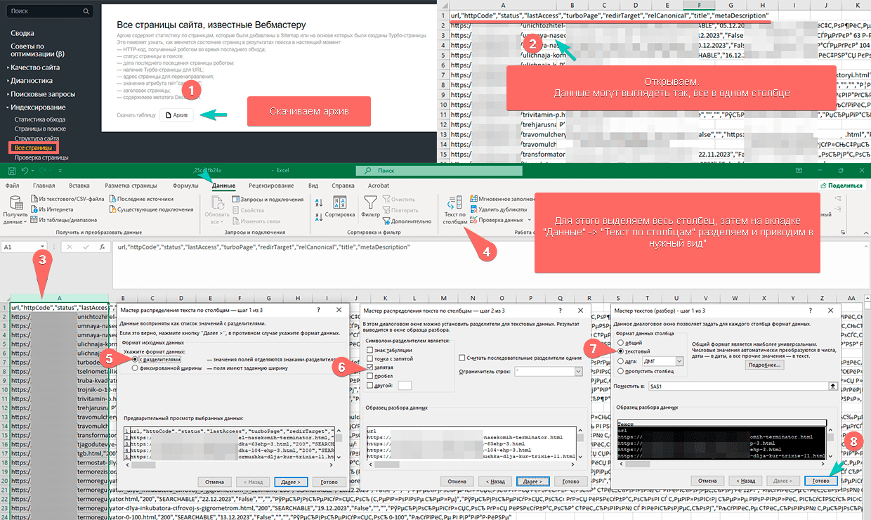Click Из текстового/CSV-файла icon
Screen dimensions: 871x520
34,199
